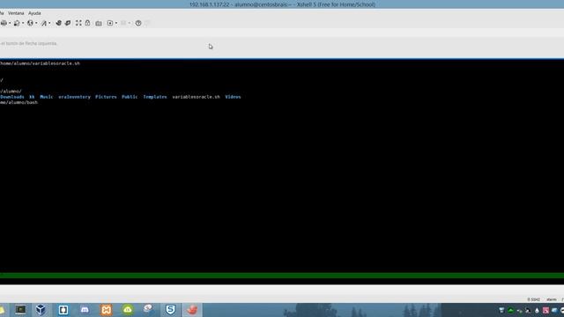Expand the record icon dropdown arrow

(x=116, y=23)
